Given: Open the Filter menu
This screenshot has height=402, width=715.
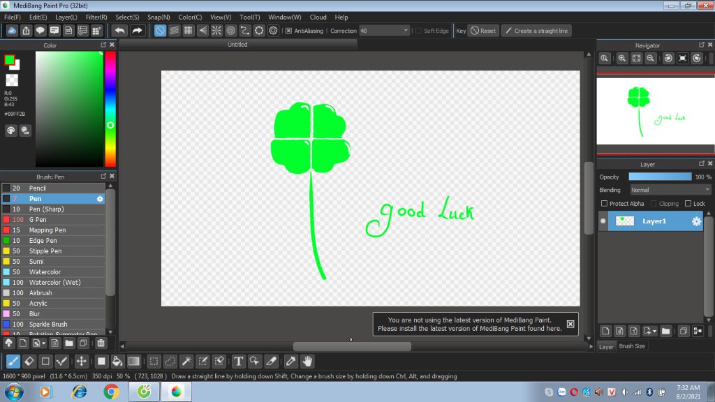Looking at the screenshot, I should pos(96,17).
